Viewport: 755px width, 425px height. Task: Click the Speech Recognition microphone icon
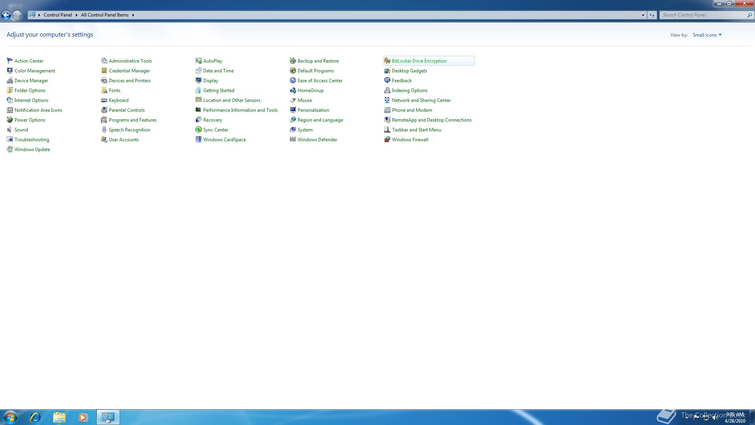(104, 129)
